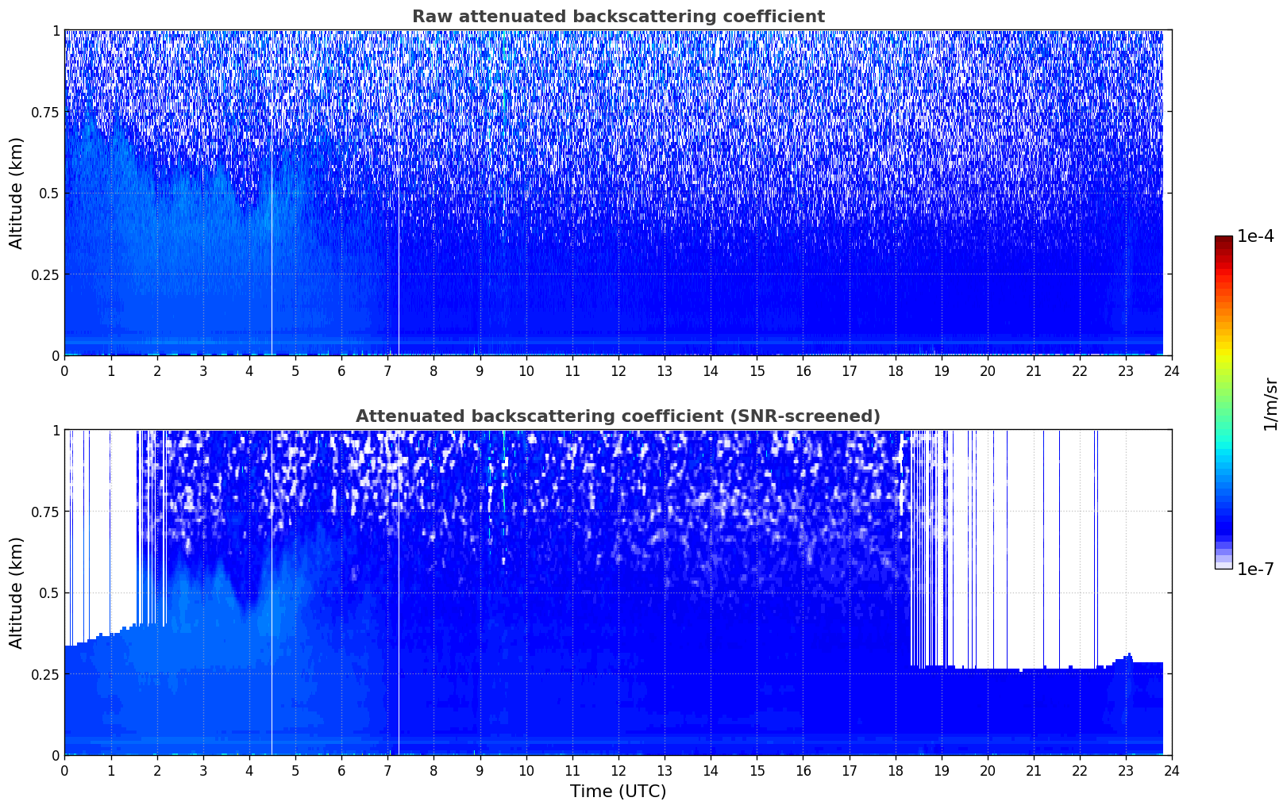Screen dimensions: 1287x809
Task: Click the 'Raw attenuated backscattering coefficient' title
Action: (x=618, y=17)
